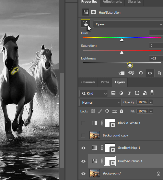Screen dimensions: 163x180
Task: Select the Background copy layer thumbnail
Action: 95,135
